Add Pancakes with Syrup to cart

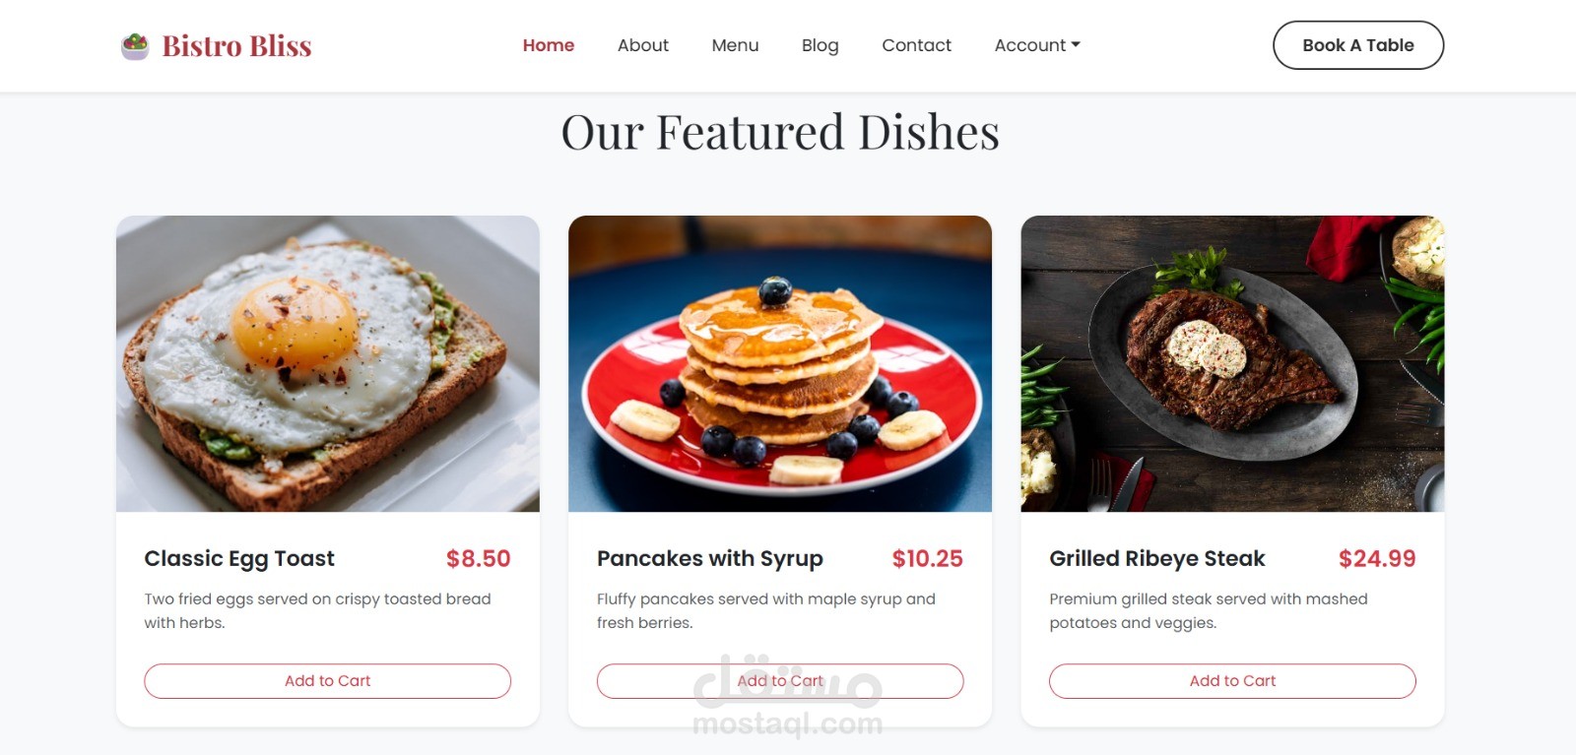tap(780, 681)
